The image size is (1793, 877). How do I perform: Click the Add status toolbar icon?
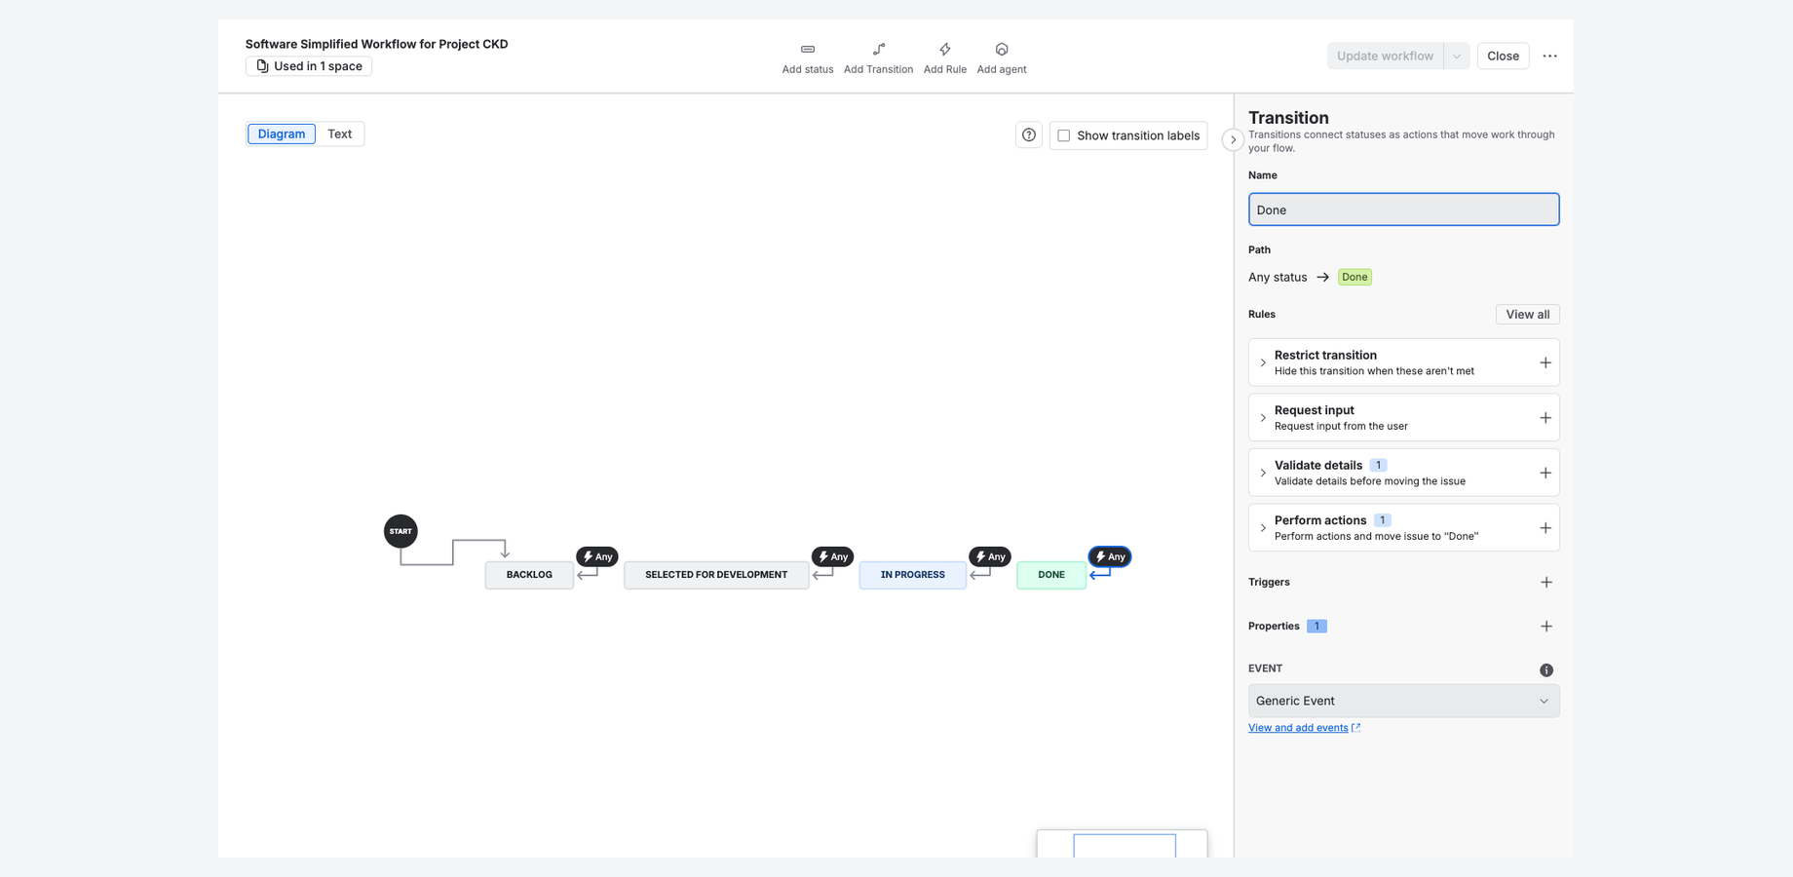(808, 50)
